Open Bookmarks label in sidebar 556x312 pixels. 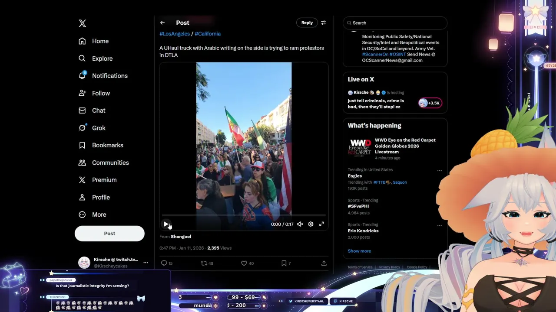click(x=108, y=145)
